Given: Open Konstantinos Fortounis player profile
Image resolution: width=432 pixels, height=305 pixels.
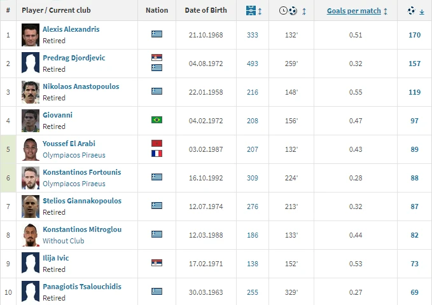Looking at the screenshot, I should 81,172.
